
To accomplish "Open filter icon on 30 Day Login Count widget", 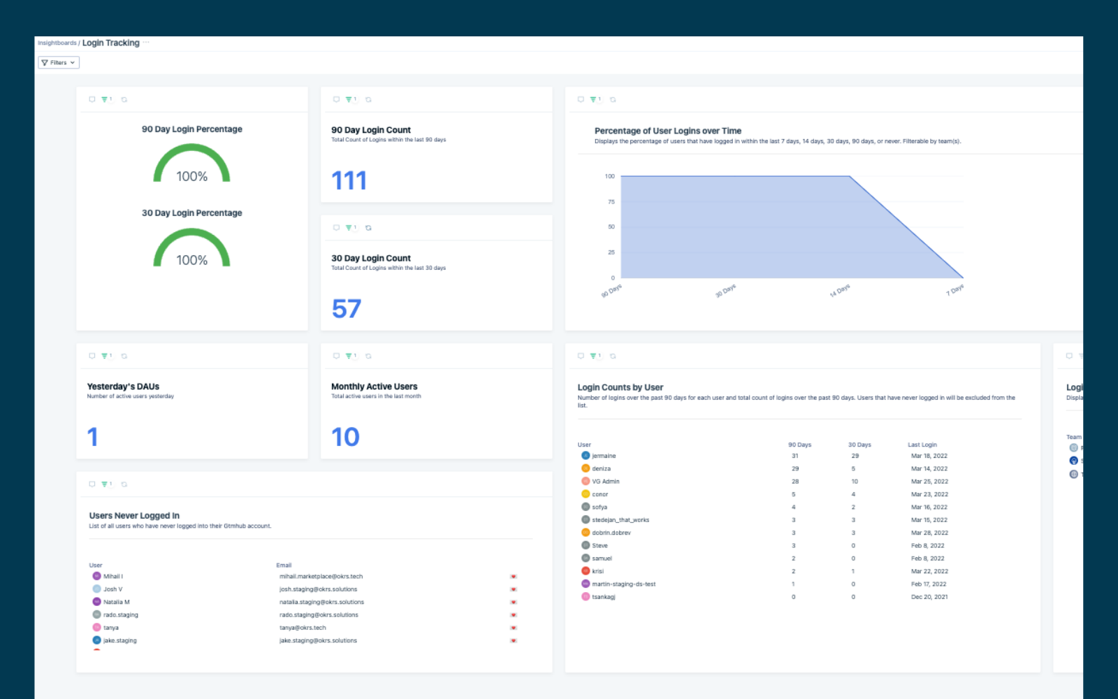I will [x=350, y=228].
